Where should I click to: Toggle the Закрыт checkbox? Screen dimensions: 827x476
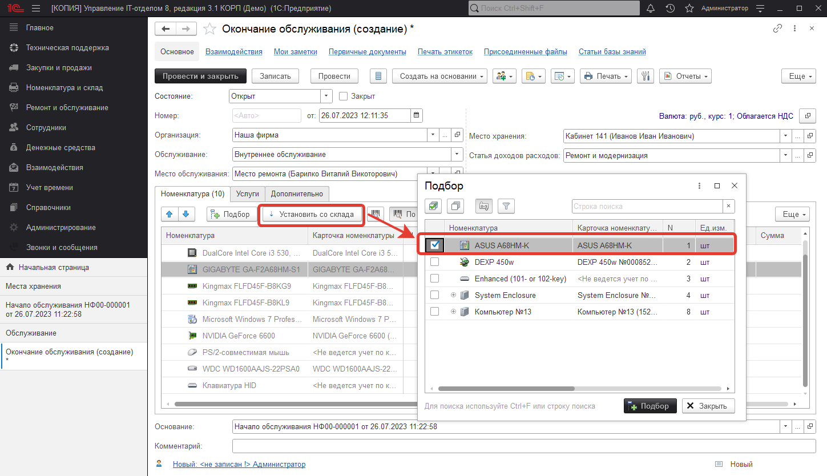click(x=344, y=96)
